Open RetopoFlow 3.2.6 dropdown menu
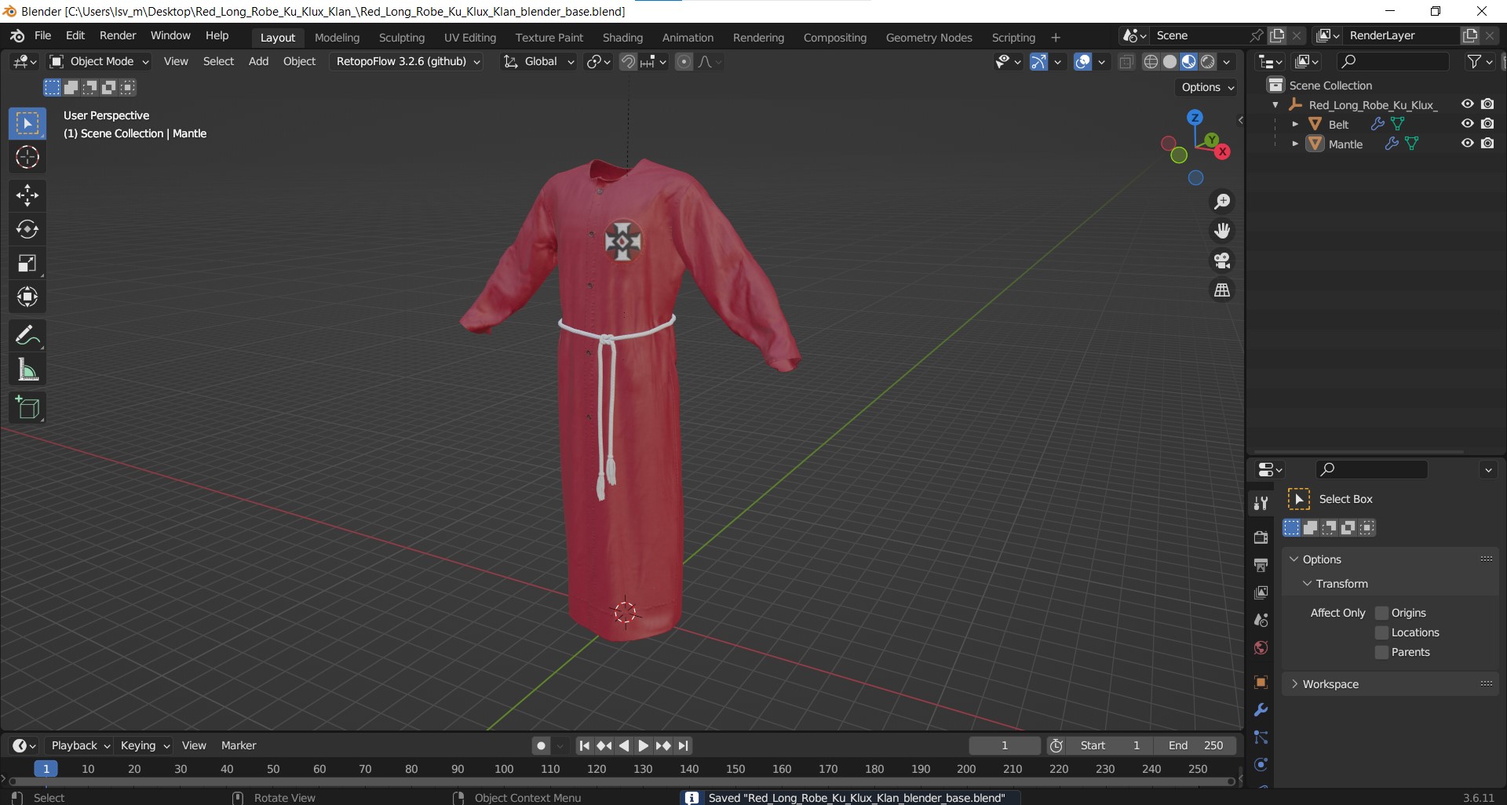Viewport: 1507px width, 805px height. tap(408, 62)
